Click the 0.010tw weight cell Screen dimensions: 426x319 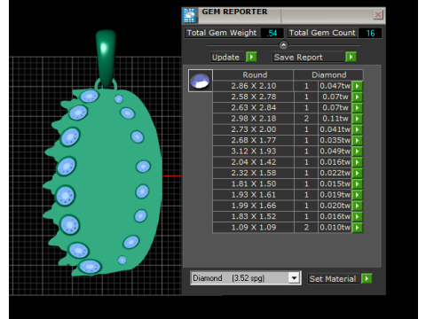pos(335,228)
